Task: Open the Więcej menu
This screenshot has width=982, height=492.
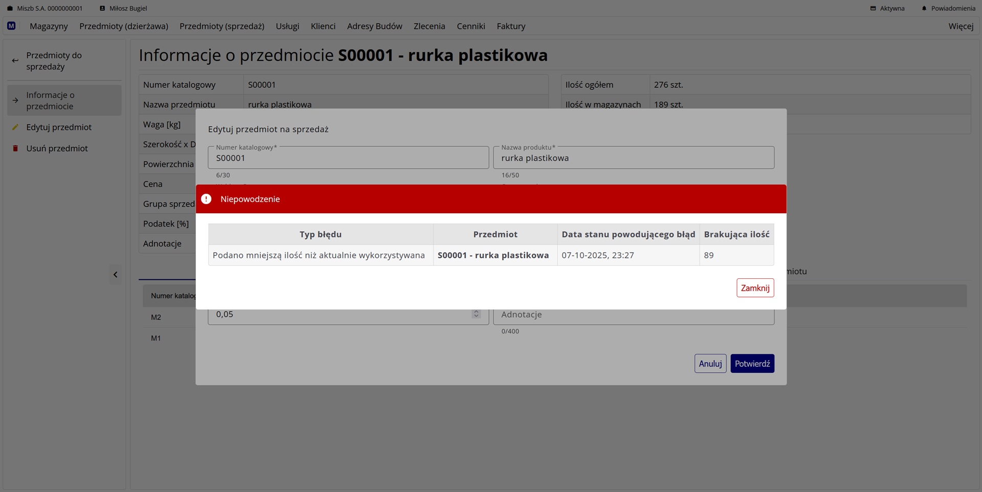Action: (961, 26)
